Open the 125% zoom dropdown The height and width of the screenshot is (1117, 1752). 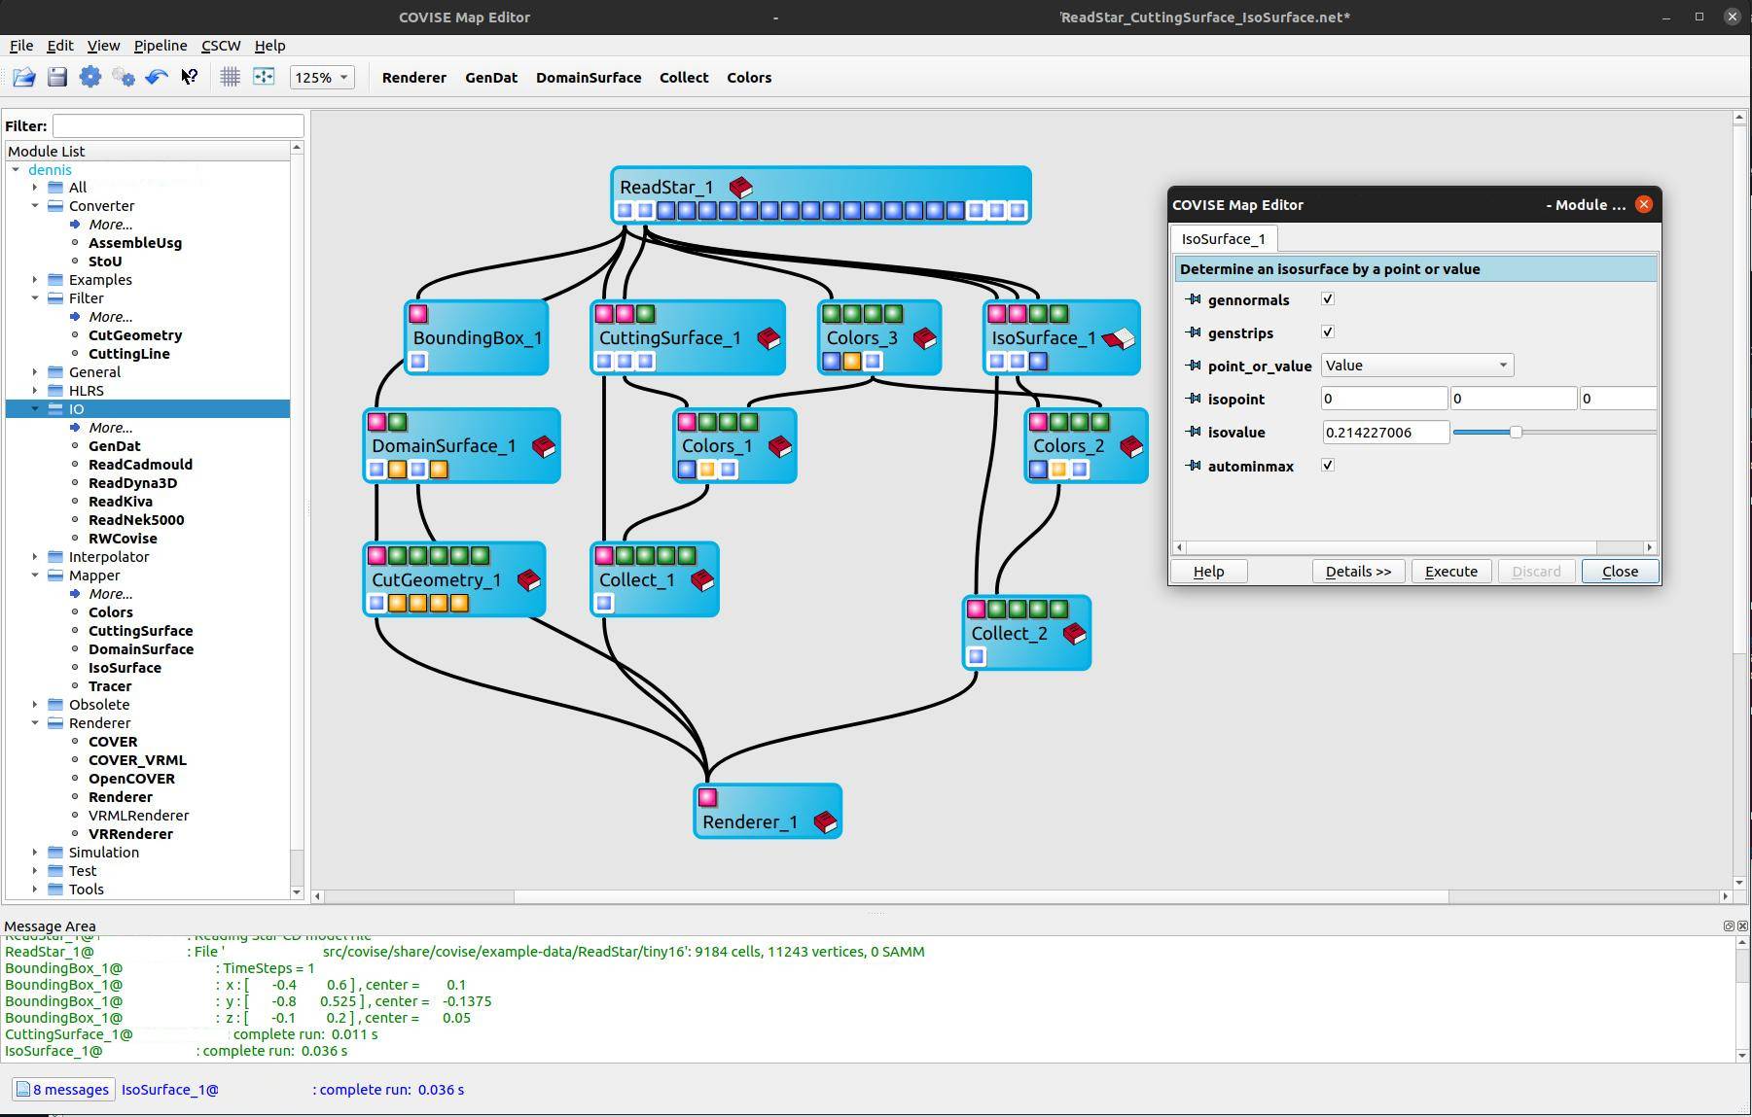click(x=322, y=77)
